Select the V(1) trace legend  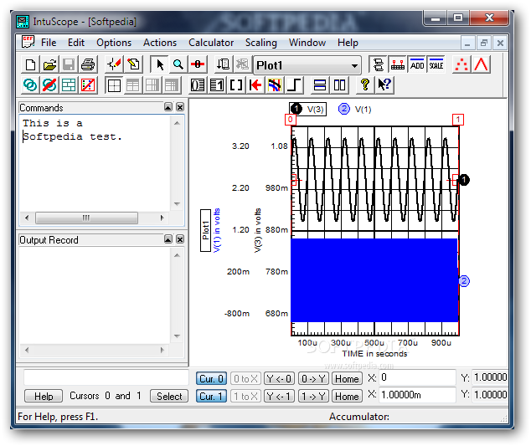pos(355,109)
